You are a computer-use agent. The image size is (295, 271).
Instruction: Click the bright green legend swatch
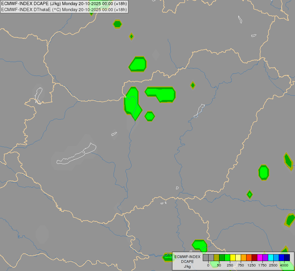228,257
